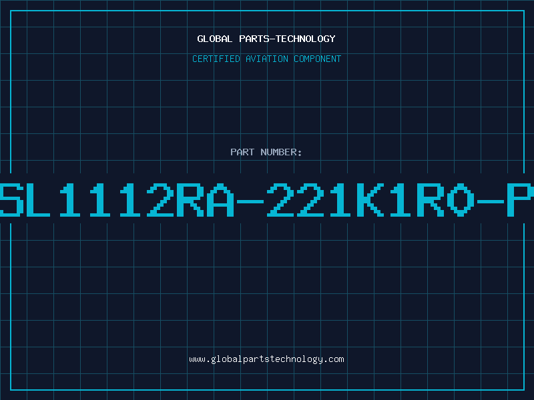The width and height of the screenshot is (534, 400).
Task: Click the PART NUMBER: label
Action: [x=266, y=152]
